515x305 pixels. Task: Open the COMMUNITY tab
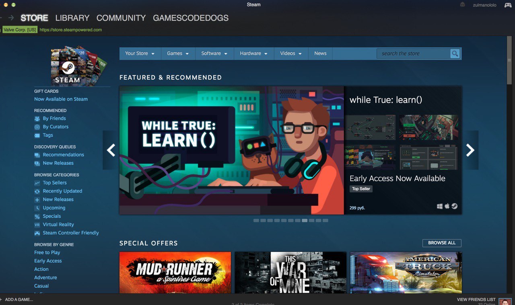click(121, 18)
